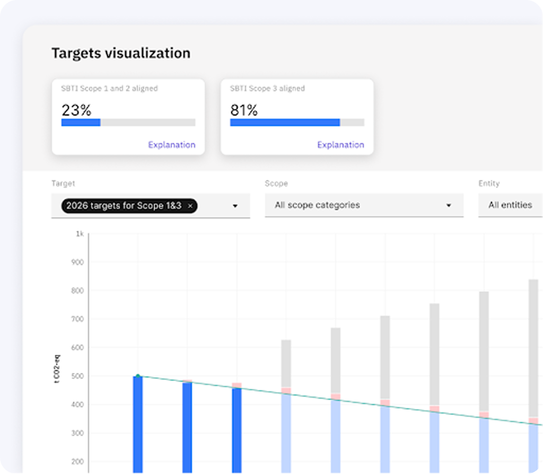Click the All scope categories field text

[317, 205]
